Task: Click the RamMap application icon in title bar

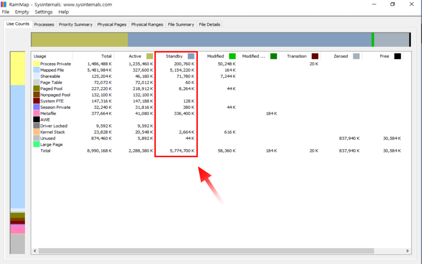Action: point(5,5)
